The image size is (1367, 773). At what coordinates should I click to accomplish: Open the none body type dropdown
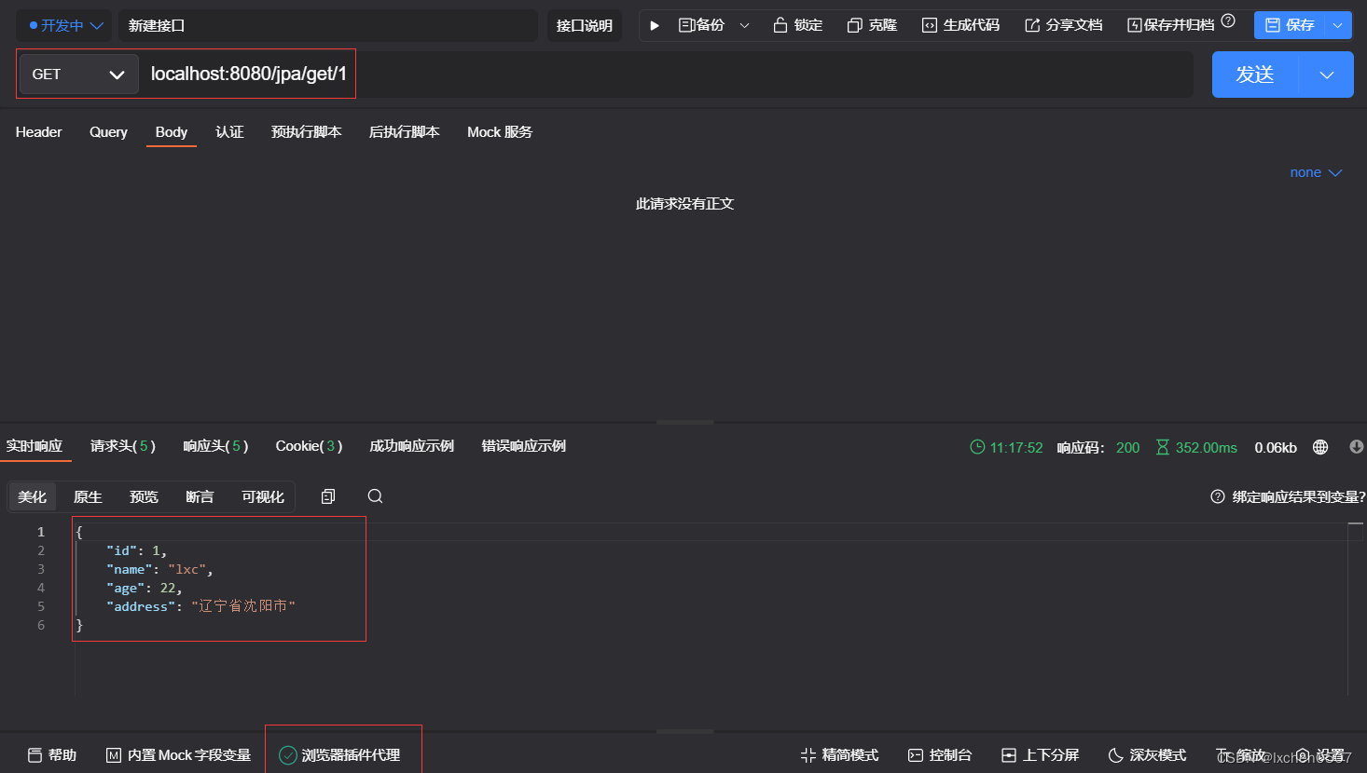(1315, 172)
